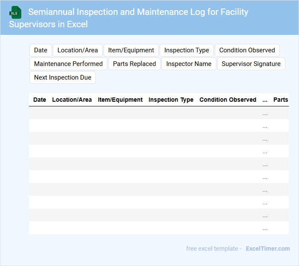Select the Parts Replaced tag chip

(134, 64)
